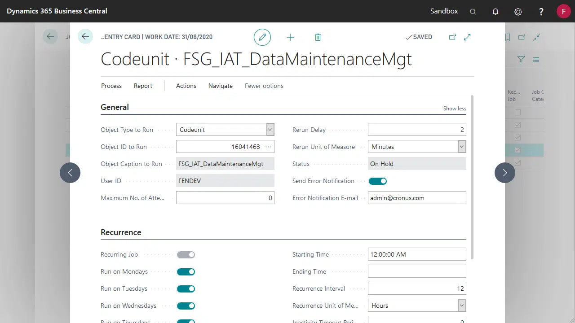The width and height of the screenshot is (575, 323).
Task: Expand the Rerun Unit of Measure dropdown
Action: click(461, 147)
